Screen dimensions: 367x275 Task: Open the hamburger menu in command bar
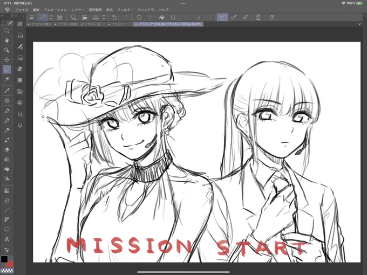[x=32, y=17]
